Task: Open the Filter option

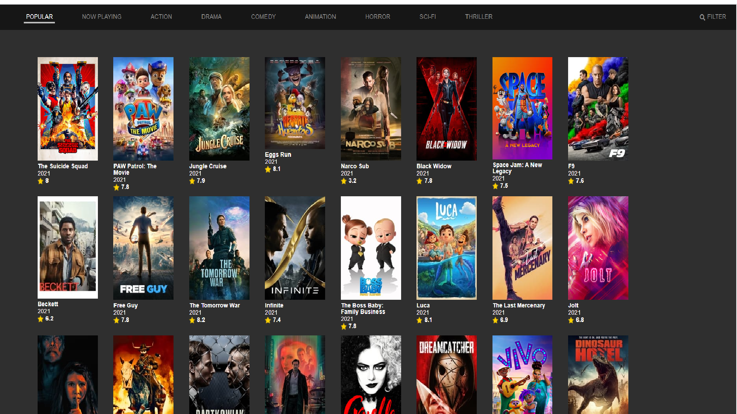Action: coord(716,17)
